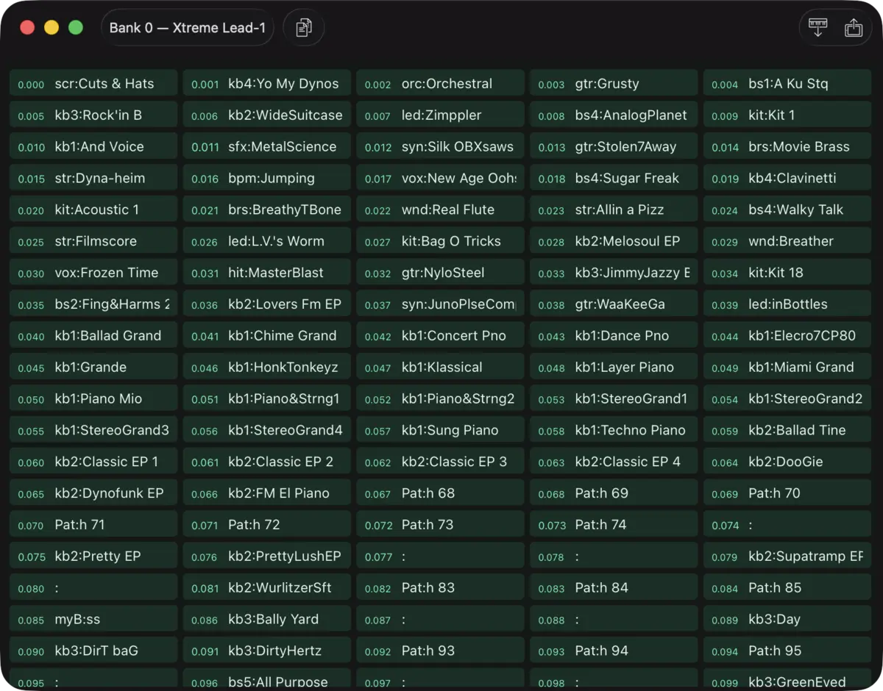883x691 pixels.
Task: Choose kb1:Techno Piano patch
Action: click(x=614, y=431)
